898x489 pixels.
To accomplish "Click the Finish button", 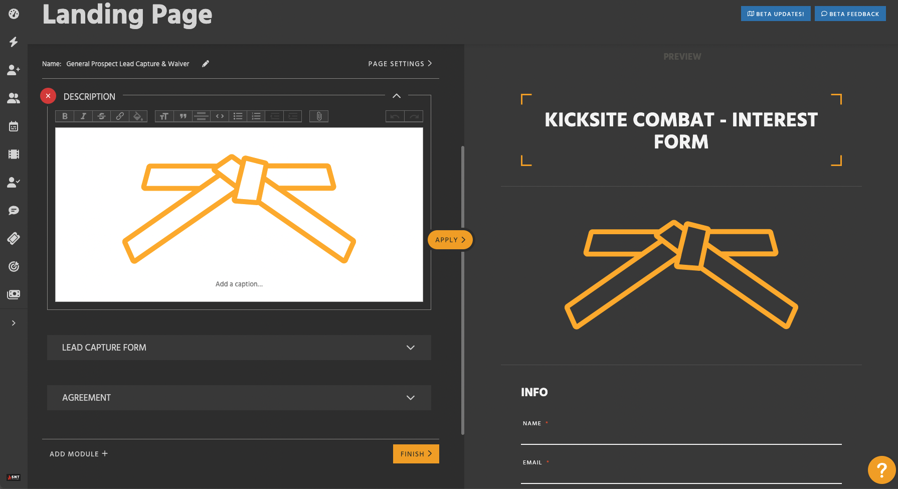I will [416, 453].
